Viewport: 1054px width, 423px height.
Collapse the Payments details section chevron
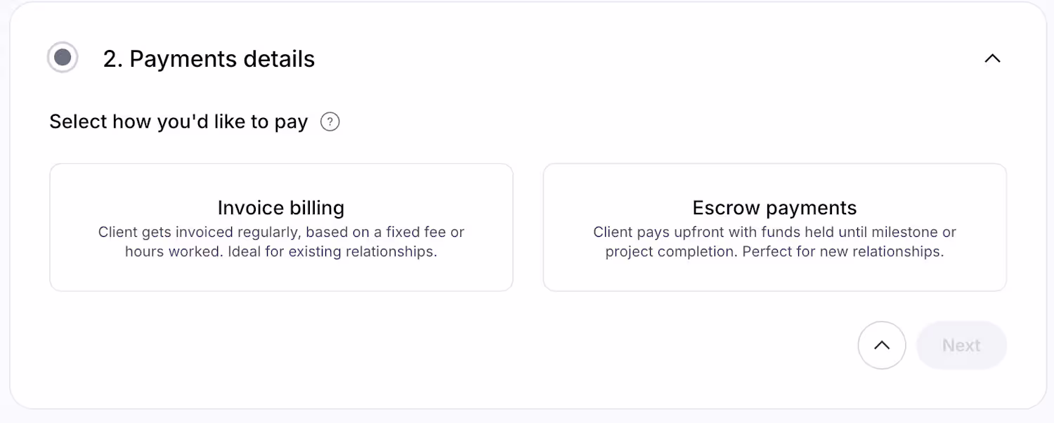click(x=992, y=59)
